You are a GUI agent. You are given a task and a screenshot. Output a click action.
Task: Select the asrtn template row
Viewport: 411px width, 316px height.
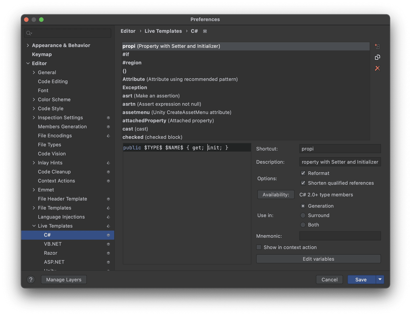(246, 104)
